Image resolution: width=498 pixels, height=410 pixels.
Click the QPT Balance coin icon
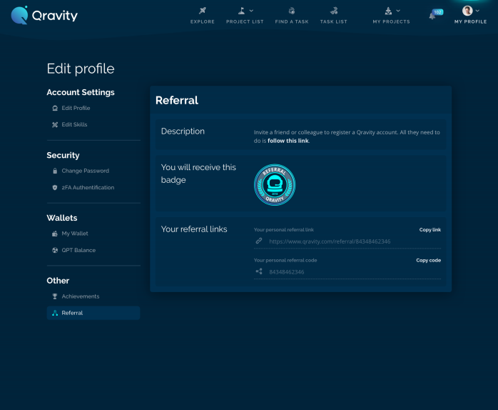coord(55,250)
